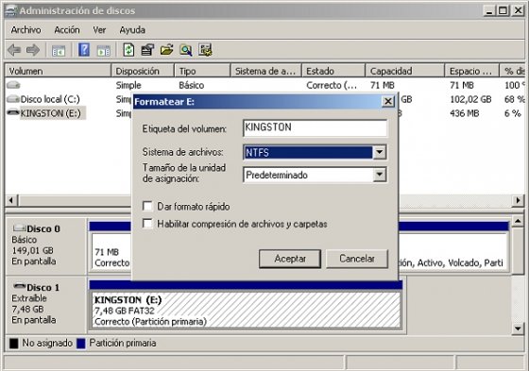The image size is (529, 371).
Task: Click the 149,01 GB Disco 0 size text
Action: (x=33, y=250)
